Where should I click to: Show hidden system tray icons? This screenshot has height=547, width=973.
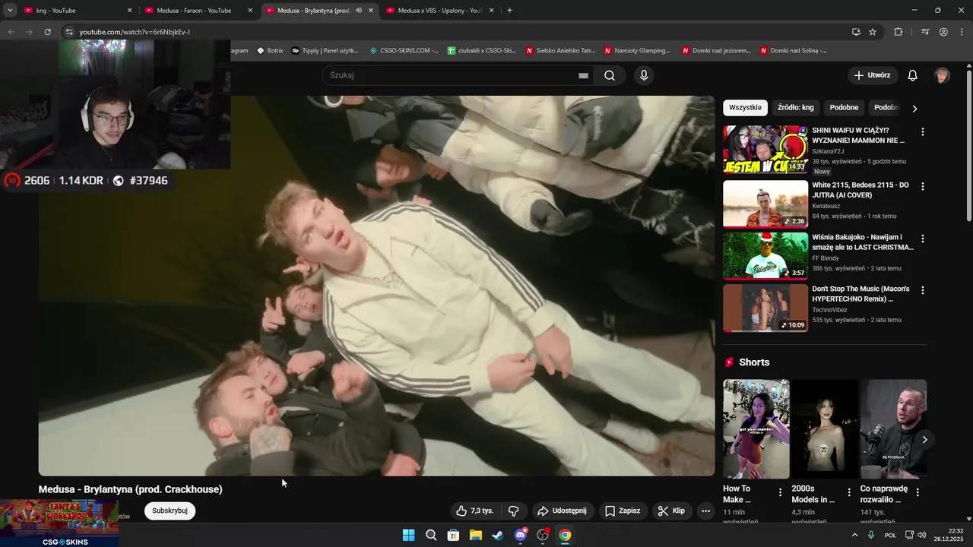854,535
